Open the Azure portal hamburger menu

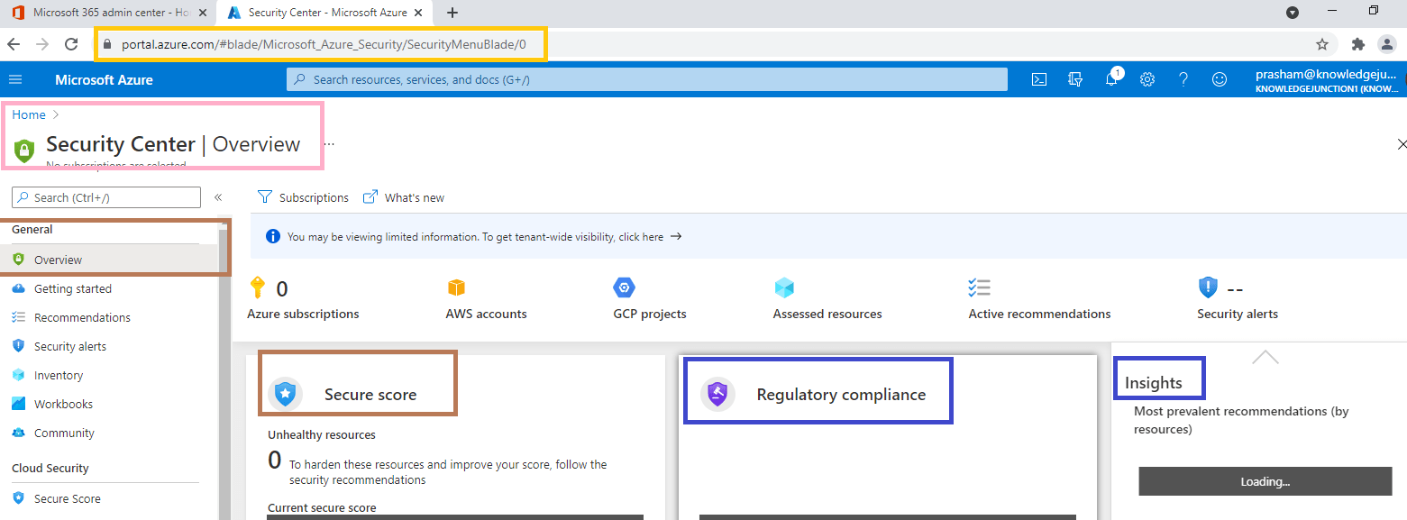[x=15, y=79]
